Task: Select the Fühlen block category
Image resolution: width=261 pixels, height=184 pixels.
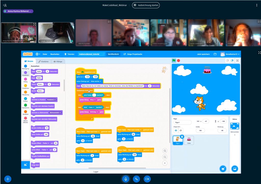Action: click(x=25, y=99)
